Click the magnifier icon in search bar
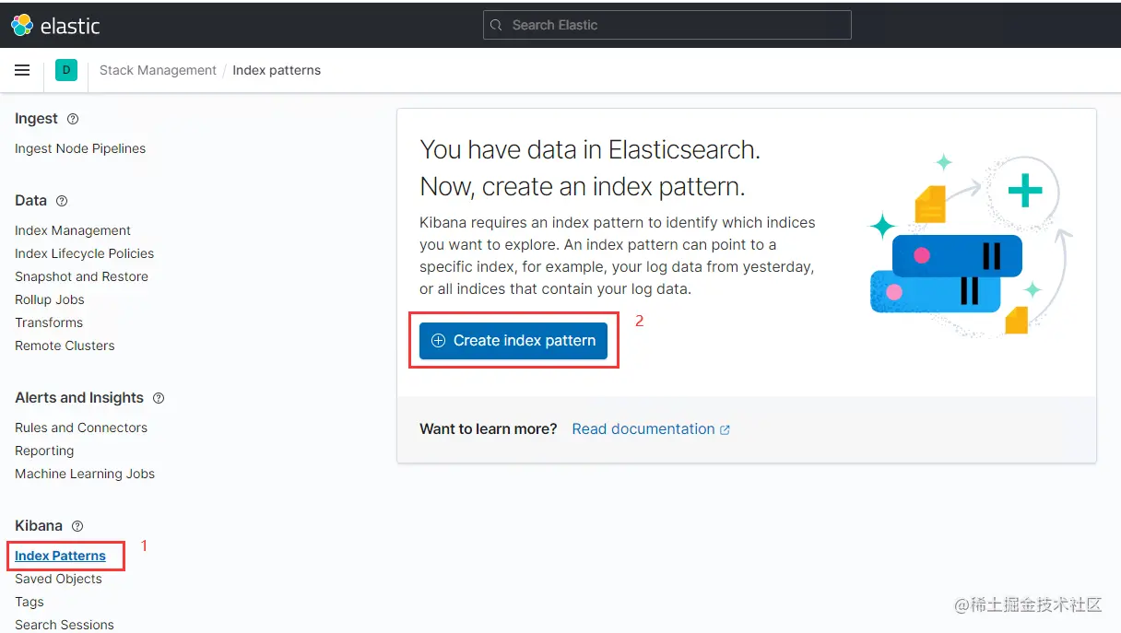 coord(496,25)
